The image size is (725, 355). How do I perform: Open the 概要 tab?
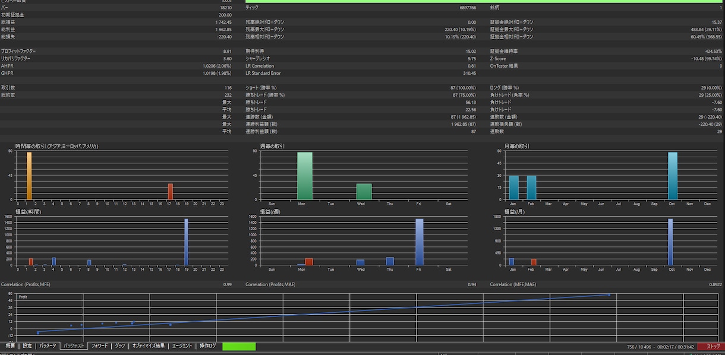click(10, 346)
